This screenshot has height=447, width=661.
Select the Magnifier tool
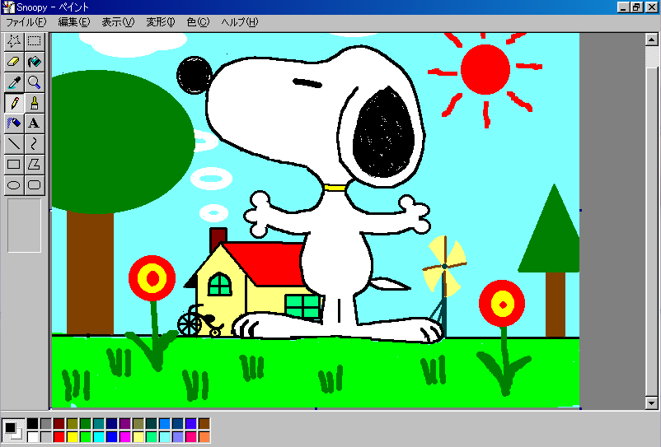34,82
